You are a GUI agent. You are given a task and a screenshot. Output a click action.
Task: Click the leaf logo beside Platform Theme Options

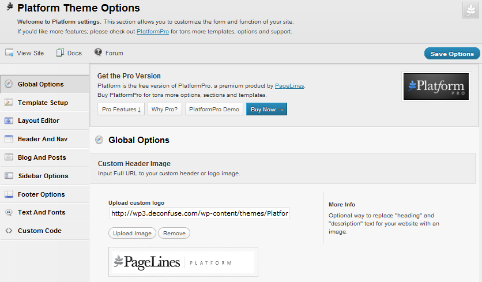(x=10, y=6)
